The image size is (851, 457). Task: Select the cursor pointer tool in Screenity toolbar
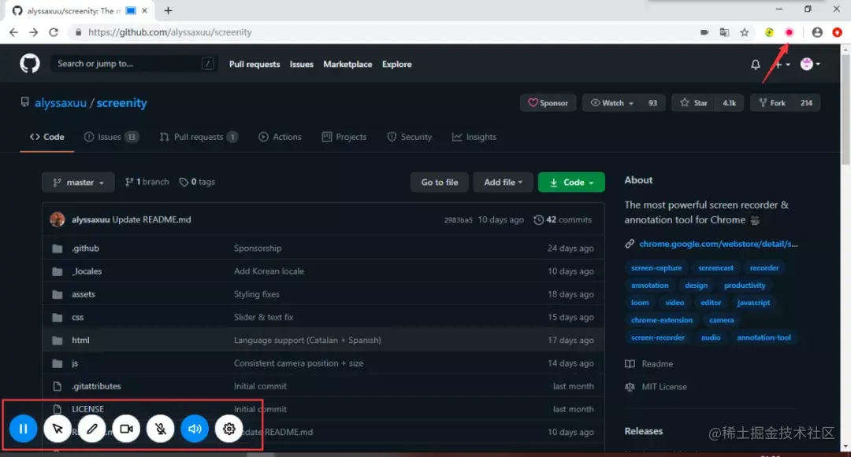point(58,429)
